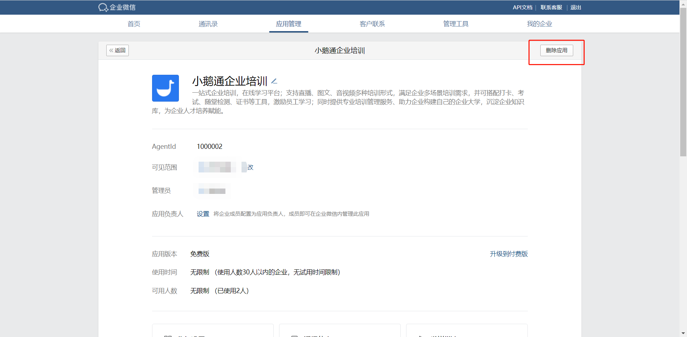Screen dimensions: 687x337
Task: Select the 应用管理 tab
Action: point(289,24)
